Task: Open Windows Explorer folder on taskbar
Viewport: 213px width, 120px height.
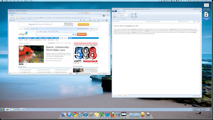Action: click(12, 109)
